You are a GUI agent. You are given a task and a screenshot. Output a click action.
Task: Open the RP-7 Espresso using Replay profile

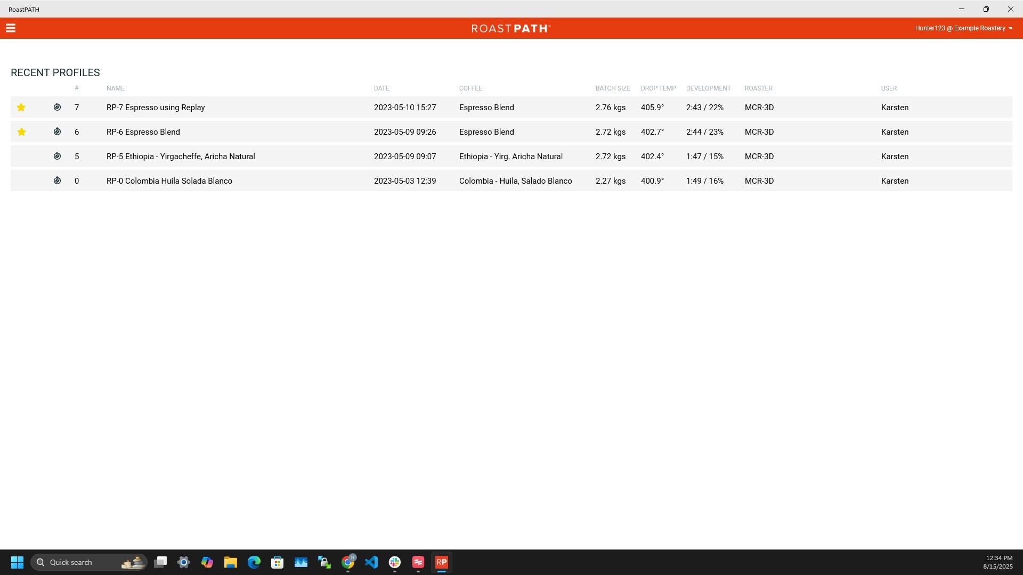click(x=156, y=108)
